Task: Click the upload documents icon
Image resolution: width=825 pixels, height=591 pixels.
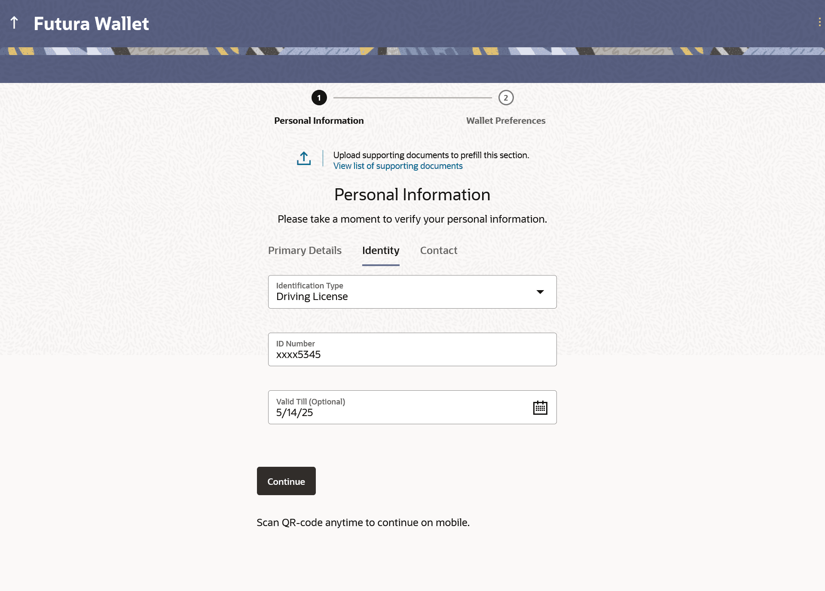Action: pos(304,158)
